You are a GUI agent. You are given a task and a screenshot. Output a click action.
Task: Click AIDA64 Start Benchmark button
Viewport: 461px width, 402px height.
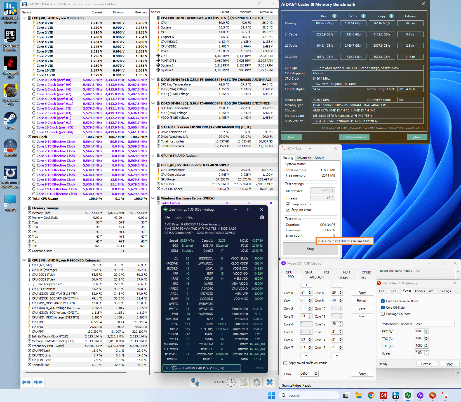pos(354,137)
